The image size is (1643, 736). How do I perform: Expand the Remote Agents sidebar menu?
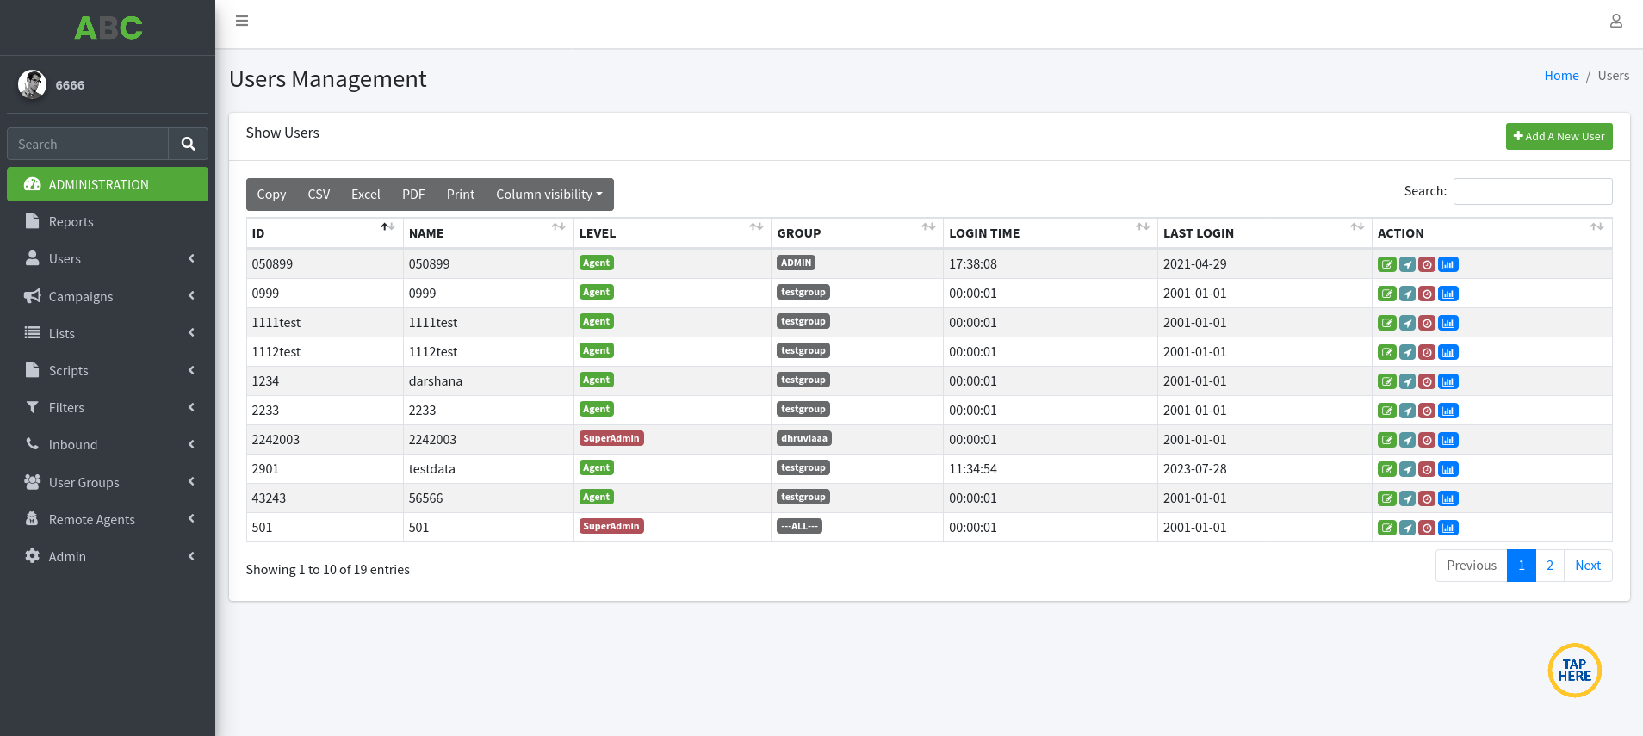pyautogui.click(x=108, y=519)
